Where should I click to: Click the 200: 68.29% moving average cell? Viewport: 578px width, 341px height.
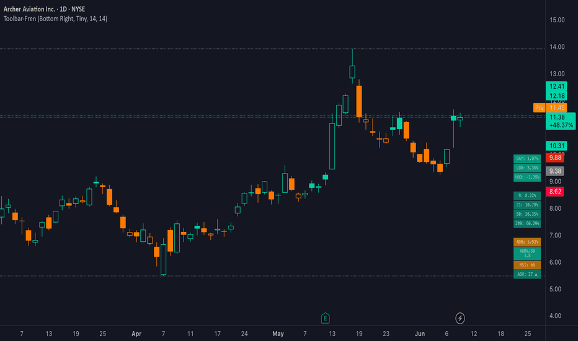527,223
